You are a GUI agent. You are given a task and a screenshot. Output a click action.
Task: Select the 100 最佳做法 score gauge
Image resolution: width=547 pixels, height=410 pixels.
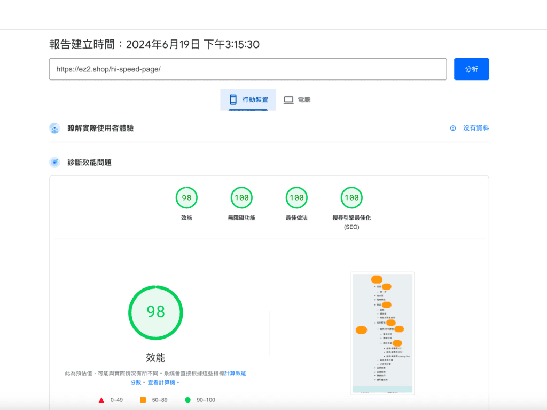click(296, 198)
